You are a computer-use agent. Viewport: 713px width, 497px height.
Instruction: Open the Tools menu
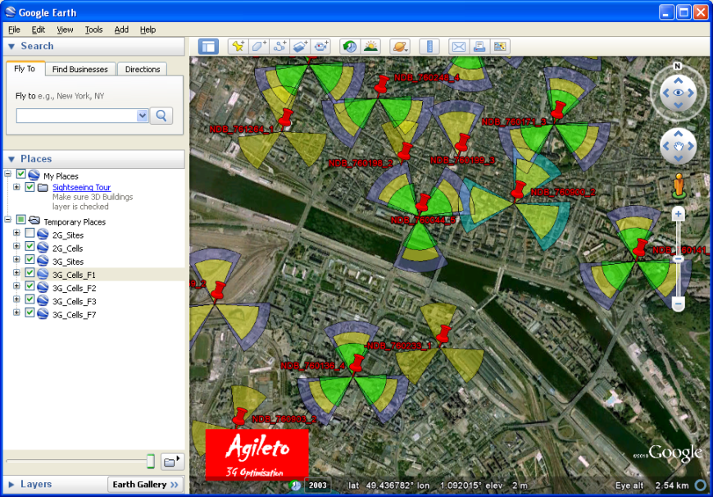[93, 30]
